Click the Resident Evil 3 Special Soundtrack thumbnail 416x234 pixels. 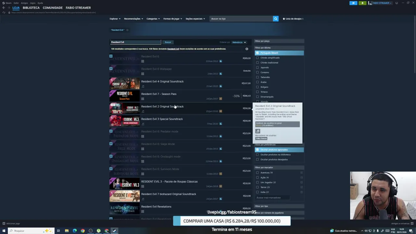[x=124, y=121]
